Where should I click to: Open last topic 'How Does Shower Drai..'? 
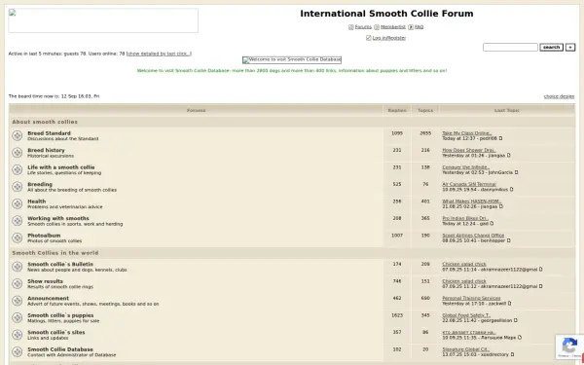[x=468, y=151]
